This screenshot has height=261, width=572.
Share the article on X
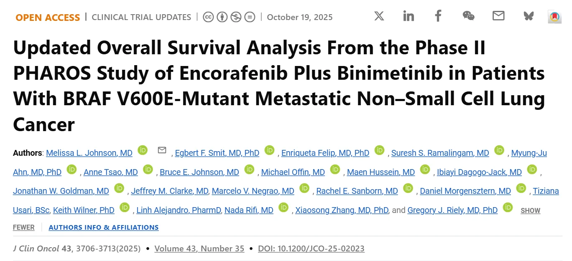(379, 16)
